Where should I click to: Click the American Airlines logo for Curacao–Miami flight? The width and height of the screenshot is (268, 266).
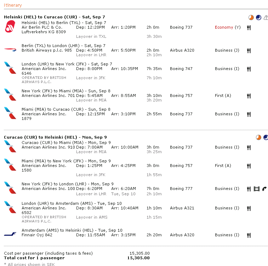coord(10,146)
